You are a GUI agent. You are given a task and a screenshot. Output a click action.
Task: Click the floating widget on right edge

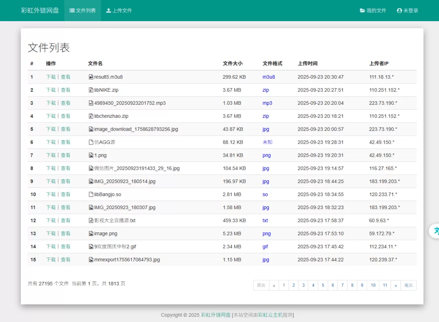tap(435, 231)
